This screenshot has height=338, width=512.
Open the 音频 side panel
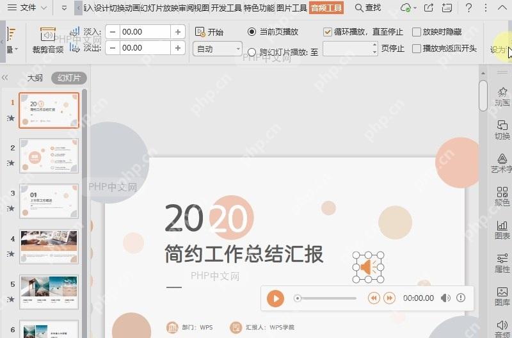[502, 328]
